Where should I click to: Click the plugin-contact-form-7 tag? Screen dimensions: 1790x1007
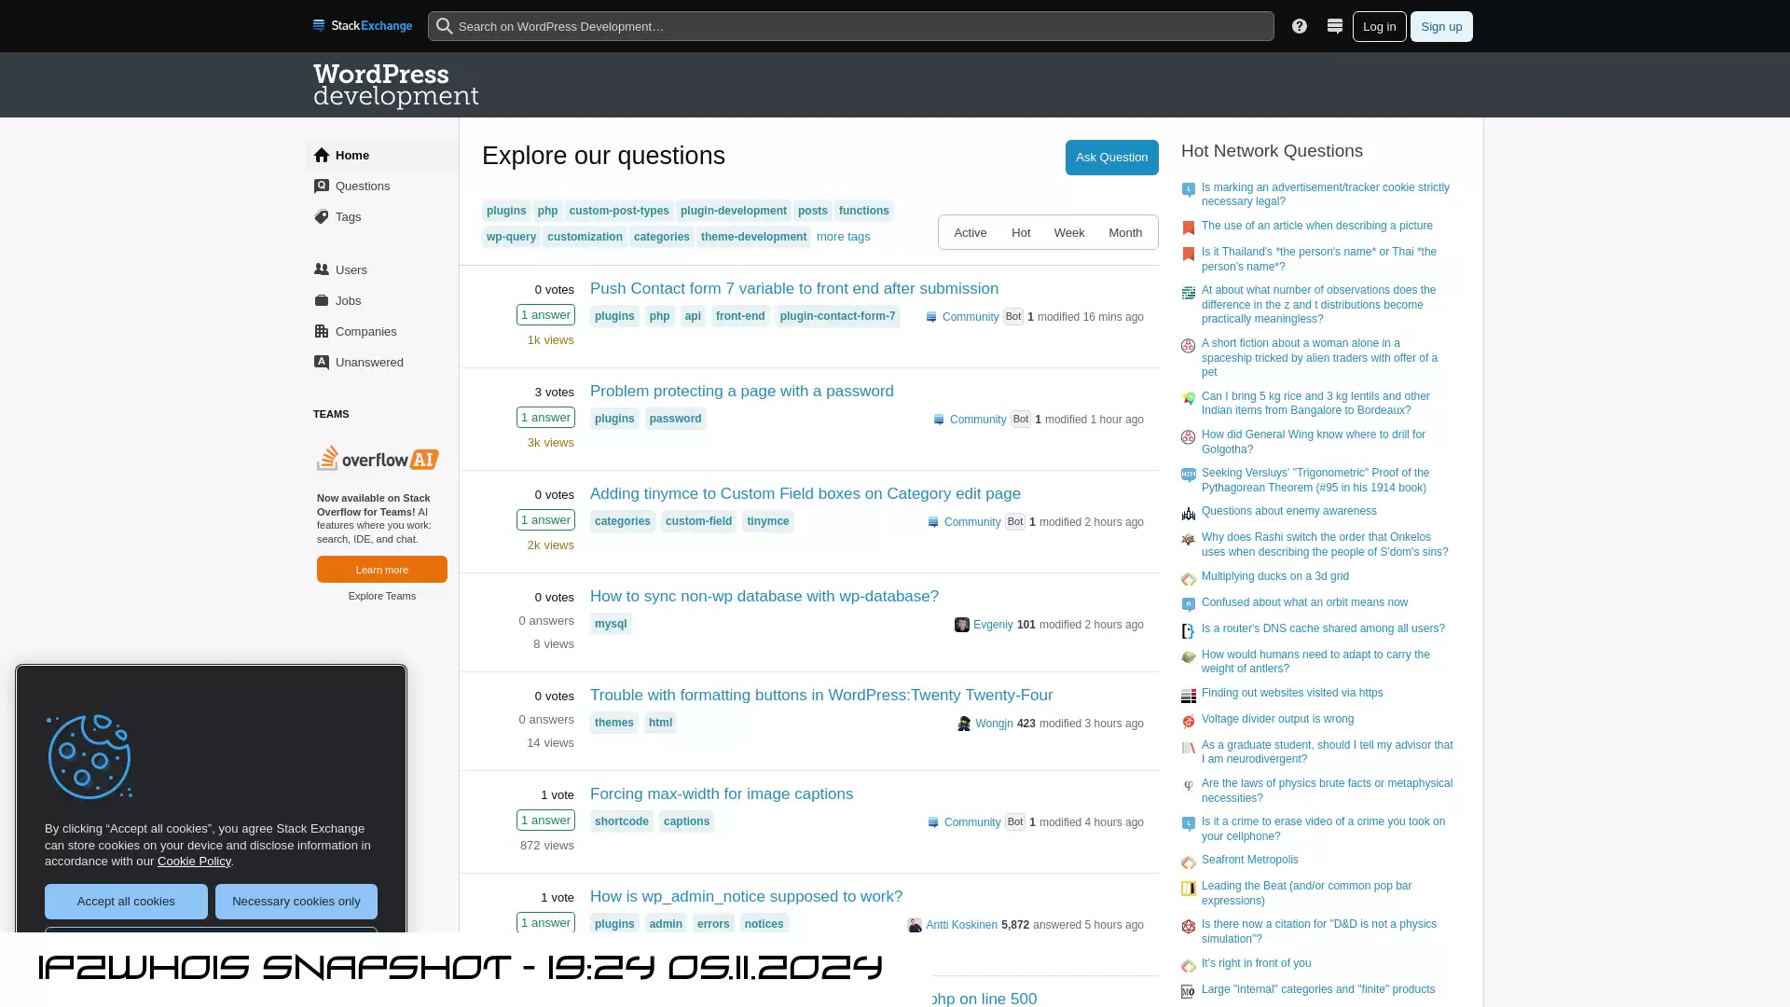837,317
